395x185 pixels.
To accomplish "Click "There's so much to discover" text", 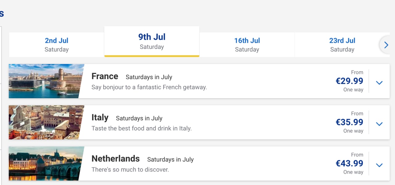I will pyautogui.click(x=130, y=170).
